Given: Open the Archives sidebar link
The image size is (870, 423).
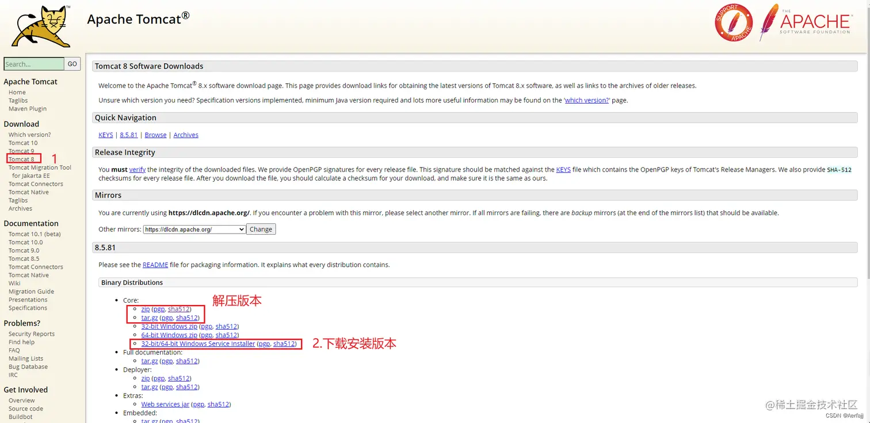Looking at the screenshot, I should [x=20, y=208].
